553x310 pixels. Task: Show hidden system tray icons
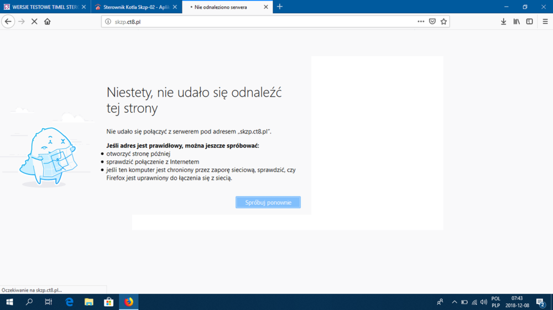click(x=455, y=302)
